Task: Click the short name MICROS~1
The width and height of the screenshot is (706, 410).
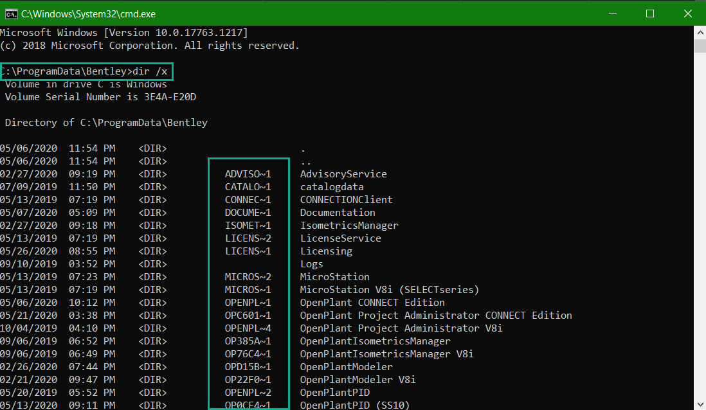Action: point(248,289)
